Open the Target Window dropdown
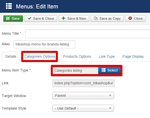Image resolution: width=150 pixels, height=118 pixels. [x=83, y=96]
